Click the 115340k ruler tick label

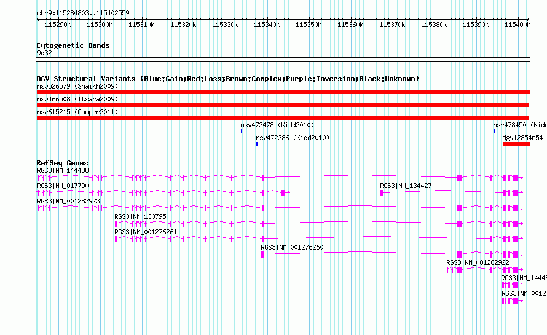(267, 25)
